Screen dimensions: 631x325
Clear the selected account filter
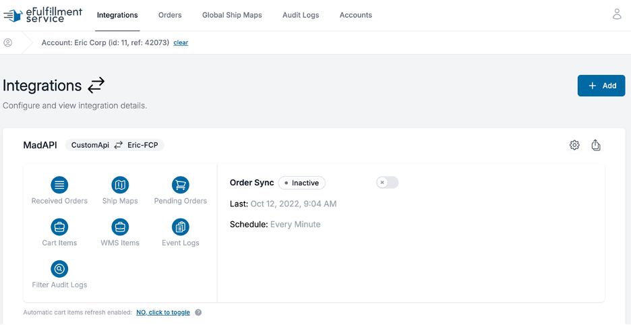coord(181,42)
